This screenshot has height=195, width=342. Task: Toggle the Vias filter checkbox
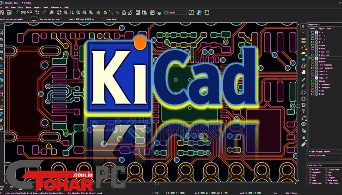(326, 175)
